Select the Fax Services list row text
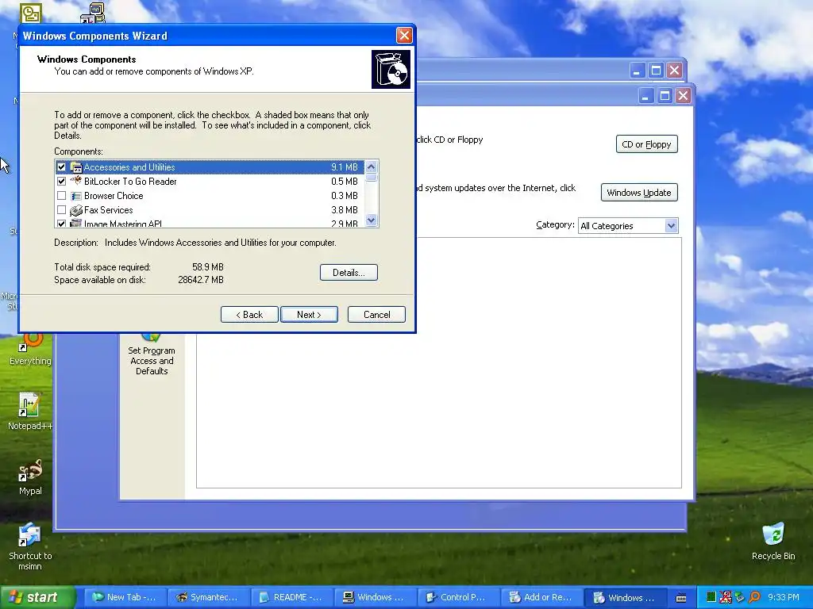This screenshot has width=813, height=609. 108,210
